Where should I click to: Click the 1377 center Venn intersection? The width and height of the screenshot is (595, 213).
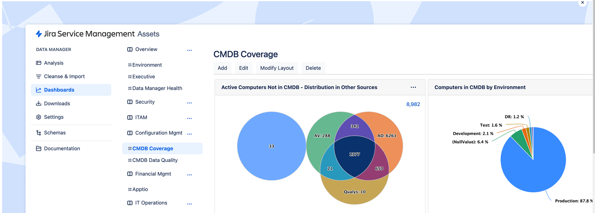click(x=354, y=155)
